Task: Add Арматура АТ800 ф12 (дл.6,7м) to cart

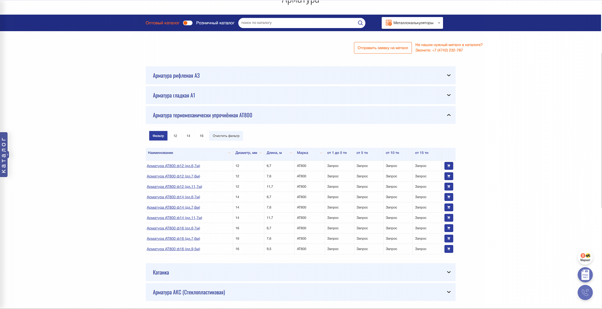Action: (x=448, y=166)
